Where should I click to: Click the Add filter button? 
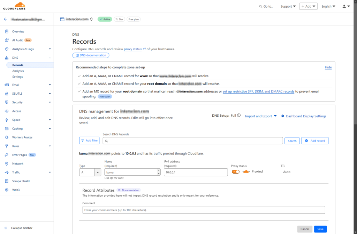[x=89, y=141]
